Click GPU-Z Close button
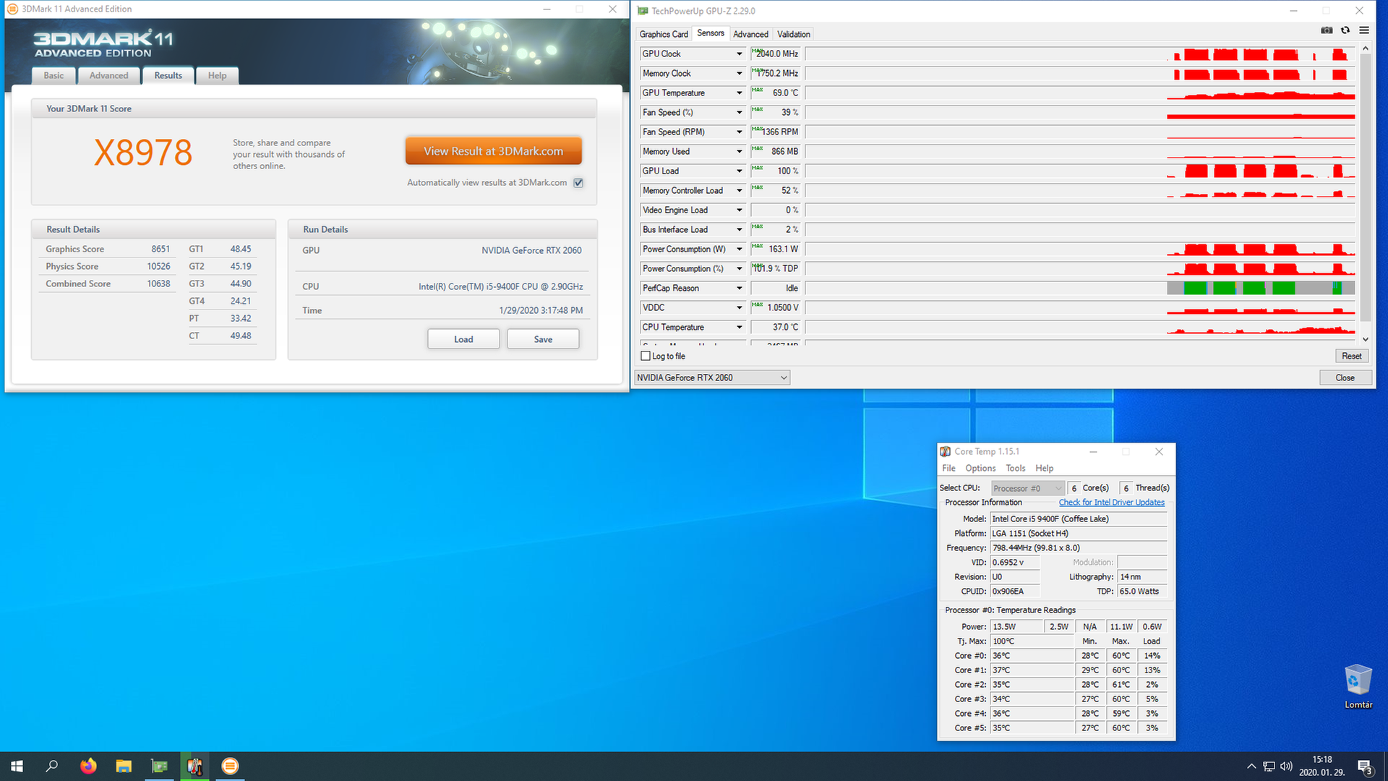The width and height of the screenshot is (1388, 781). click(1345, 377)
